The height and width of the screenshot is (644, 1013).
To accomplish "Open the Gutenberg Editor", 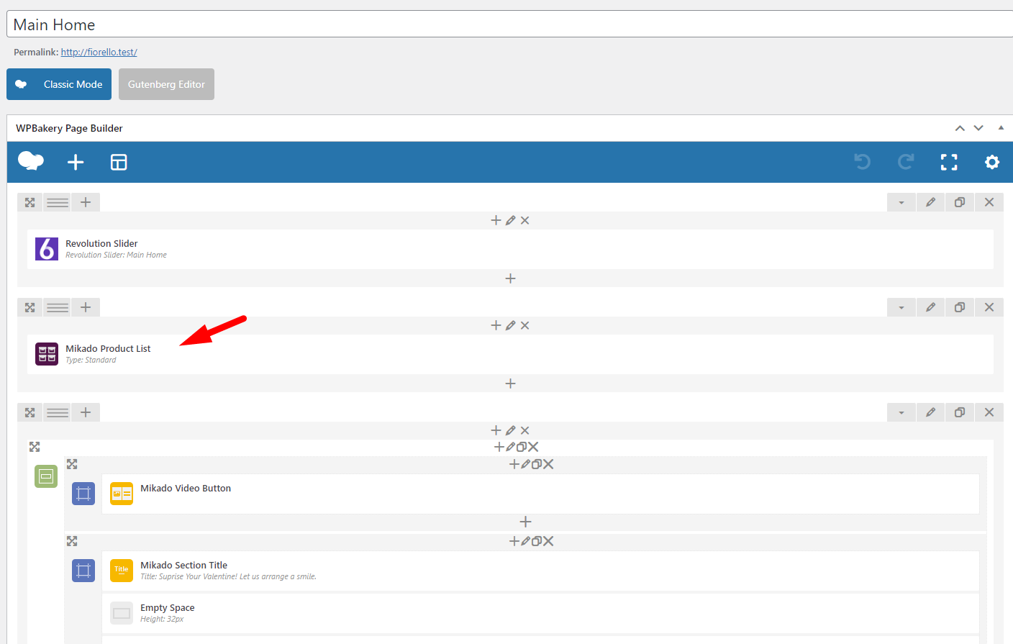I will (166, 84).
